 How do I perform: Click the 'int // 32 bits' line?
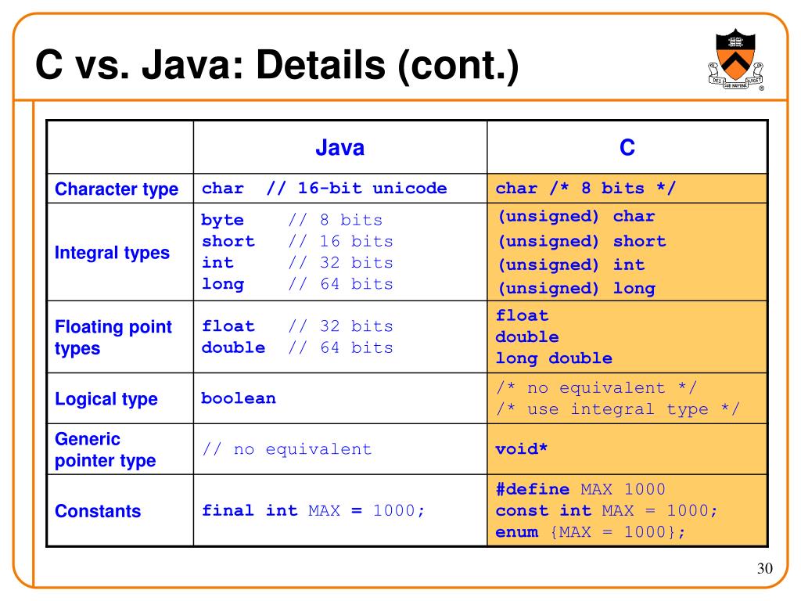297,263
